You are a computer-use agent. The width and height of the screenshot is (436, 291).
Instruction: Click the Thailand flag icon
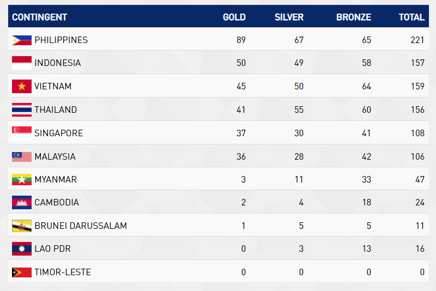22,110
